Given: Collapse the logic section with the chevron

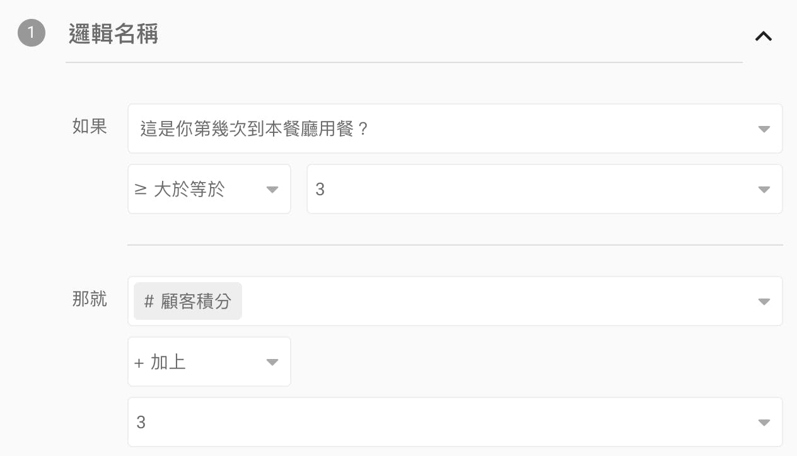Looking at the screenshot, I should click(x=764, y=37).
